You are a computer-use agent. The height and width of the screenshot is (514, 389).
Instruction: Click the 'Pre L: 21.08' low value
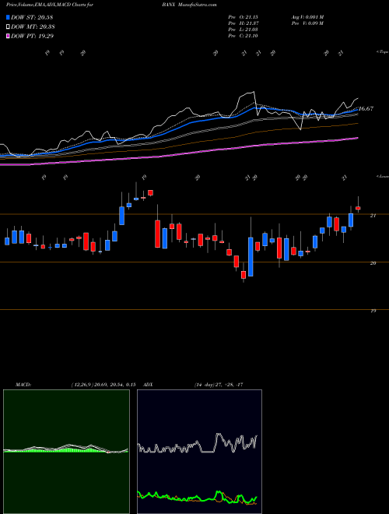tap(244, 30)
